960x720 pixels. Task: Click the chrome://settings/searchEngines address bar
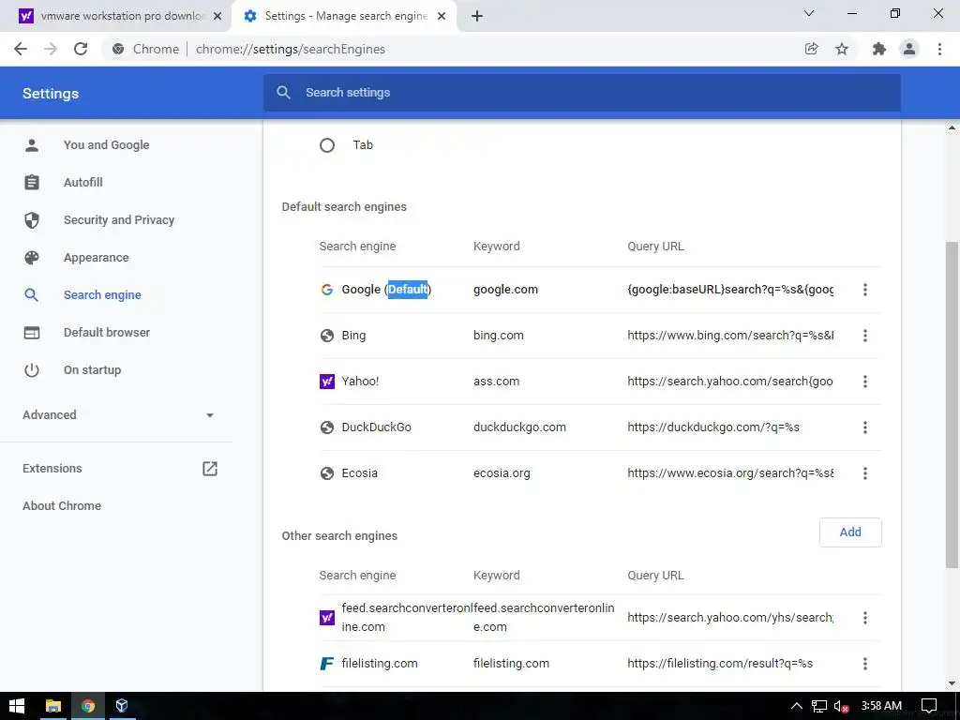click(291, 49)
